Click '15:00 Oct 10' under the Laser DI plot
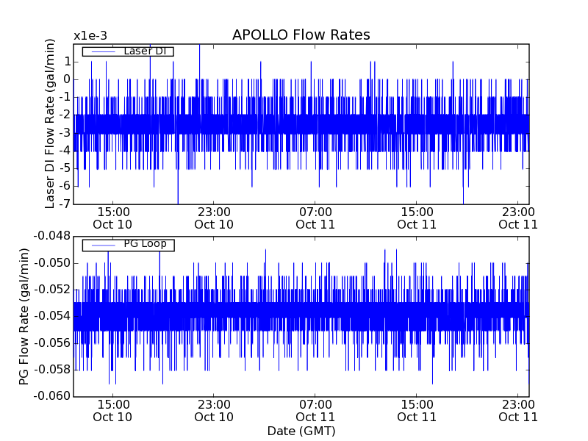The image size is (588, 441). pos(112,218)
